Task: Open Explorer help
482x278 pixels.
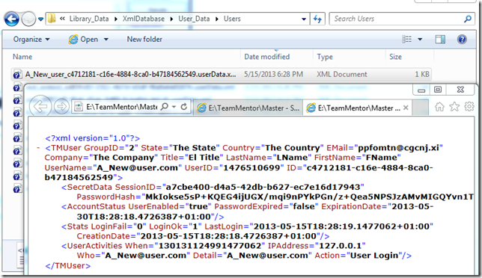Action: [x=462, y=40]
